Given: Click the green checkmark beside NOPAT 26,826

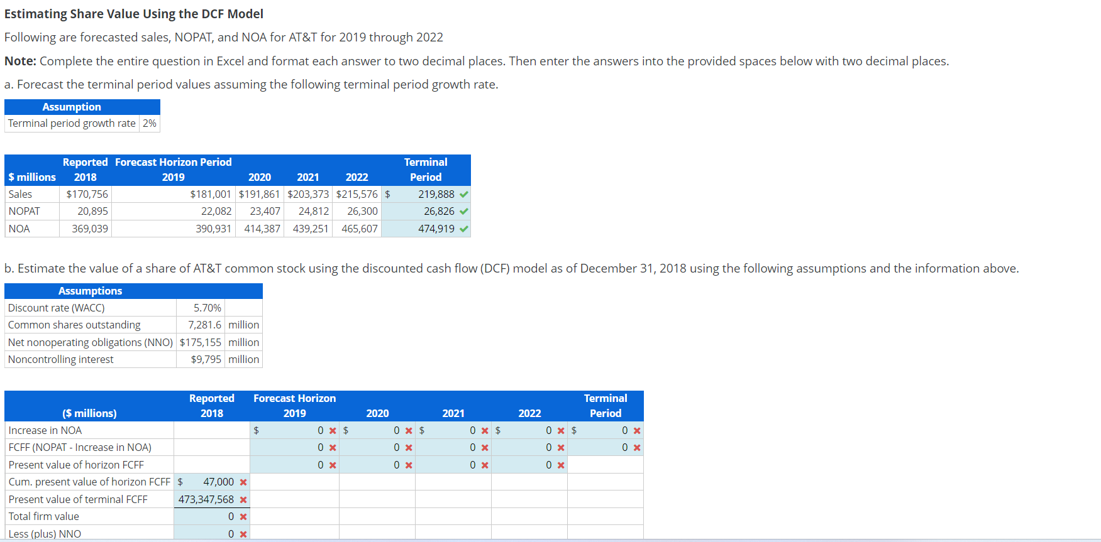Looking at the screenshot, I should click(x=464, y=211).
